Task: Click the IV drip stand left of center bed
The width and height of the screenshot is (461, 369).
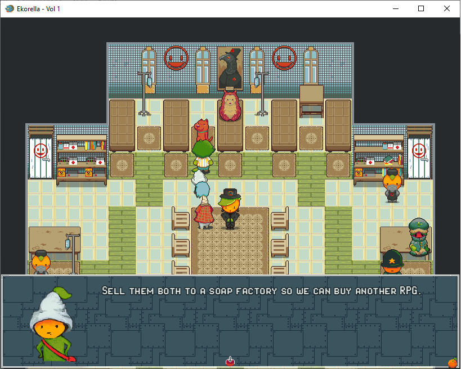Action: (x=145, y=93)
